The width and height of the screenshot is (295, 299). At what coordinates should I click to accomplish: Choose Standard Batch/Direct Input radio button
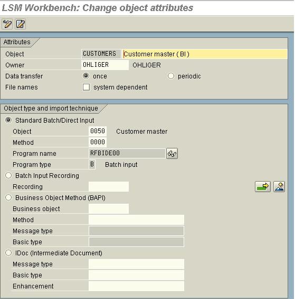pyautogui.click(x=8, y=120)
